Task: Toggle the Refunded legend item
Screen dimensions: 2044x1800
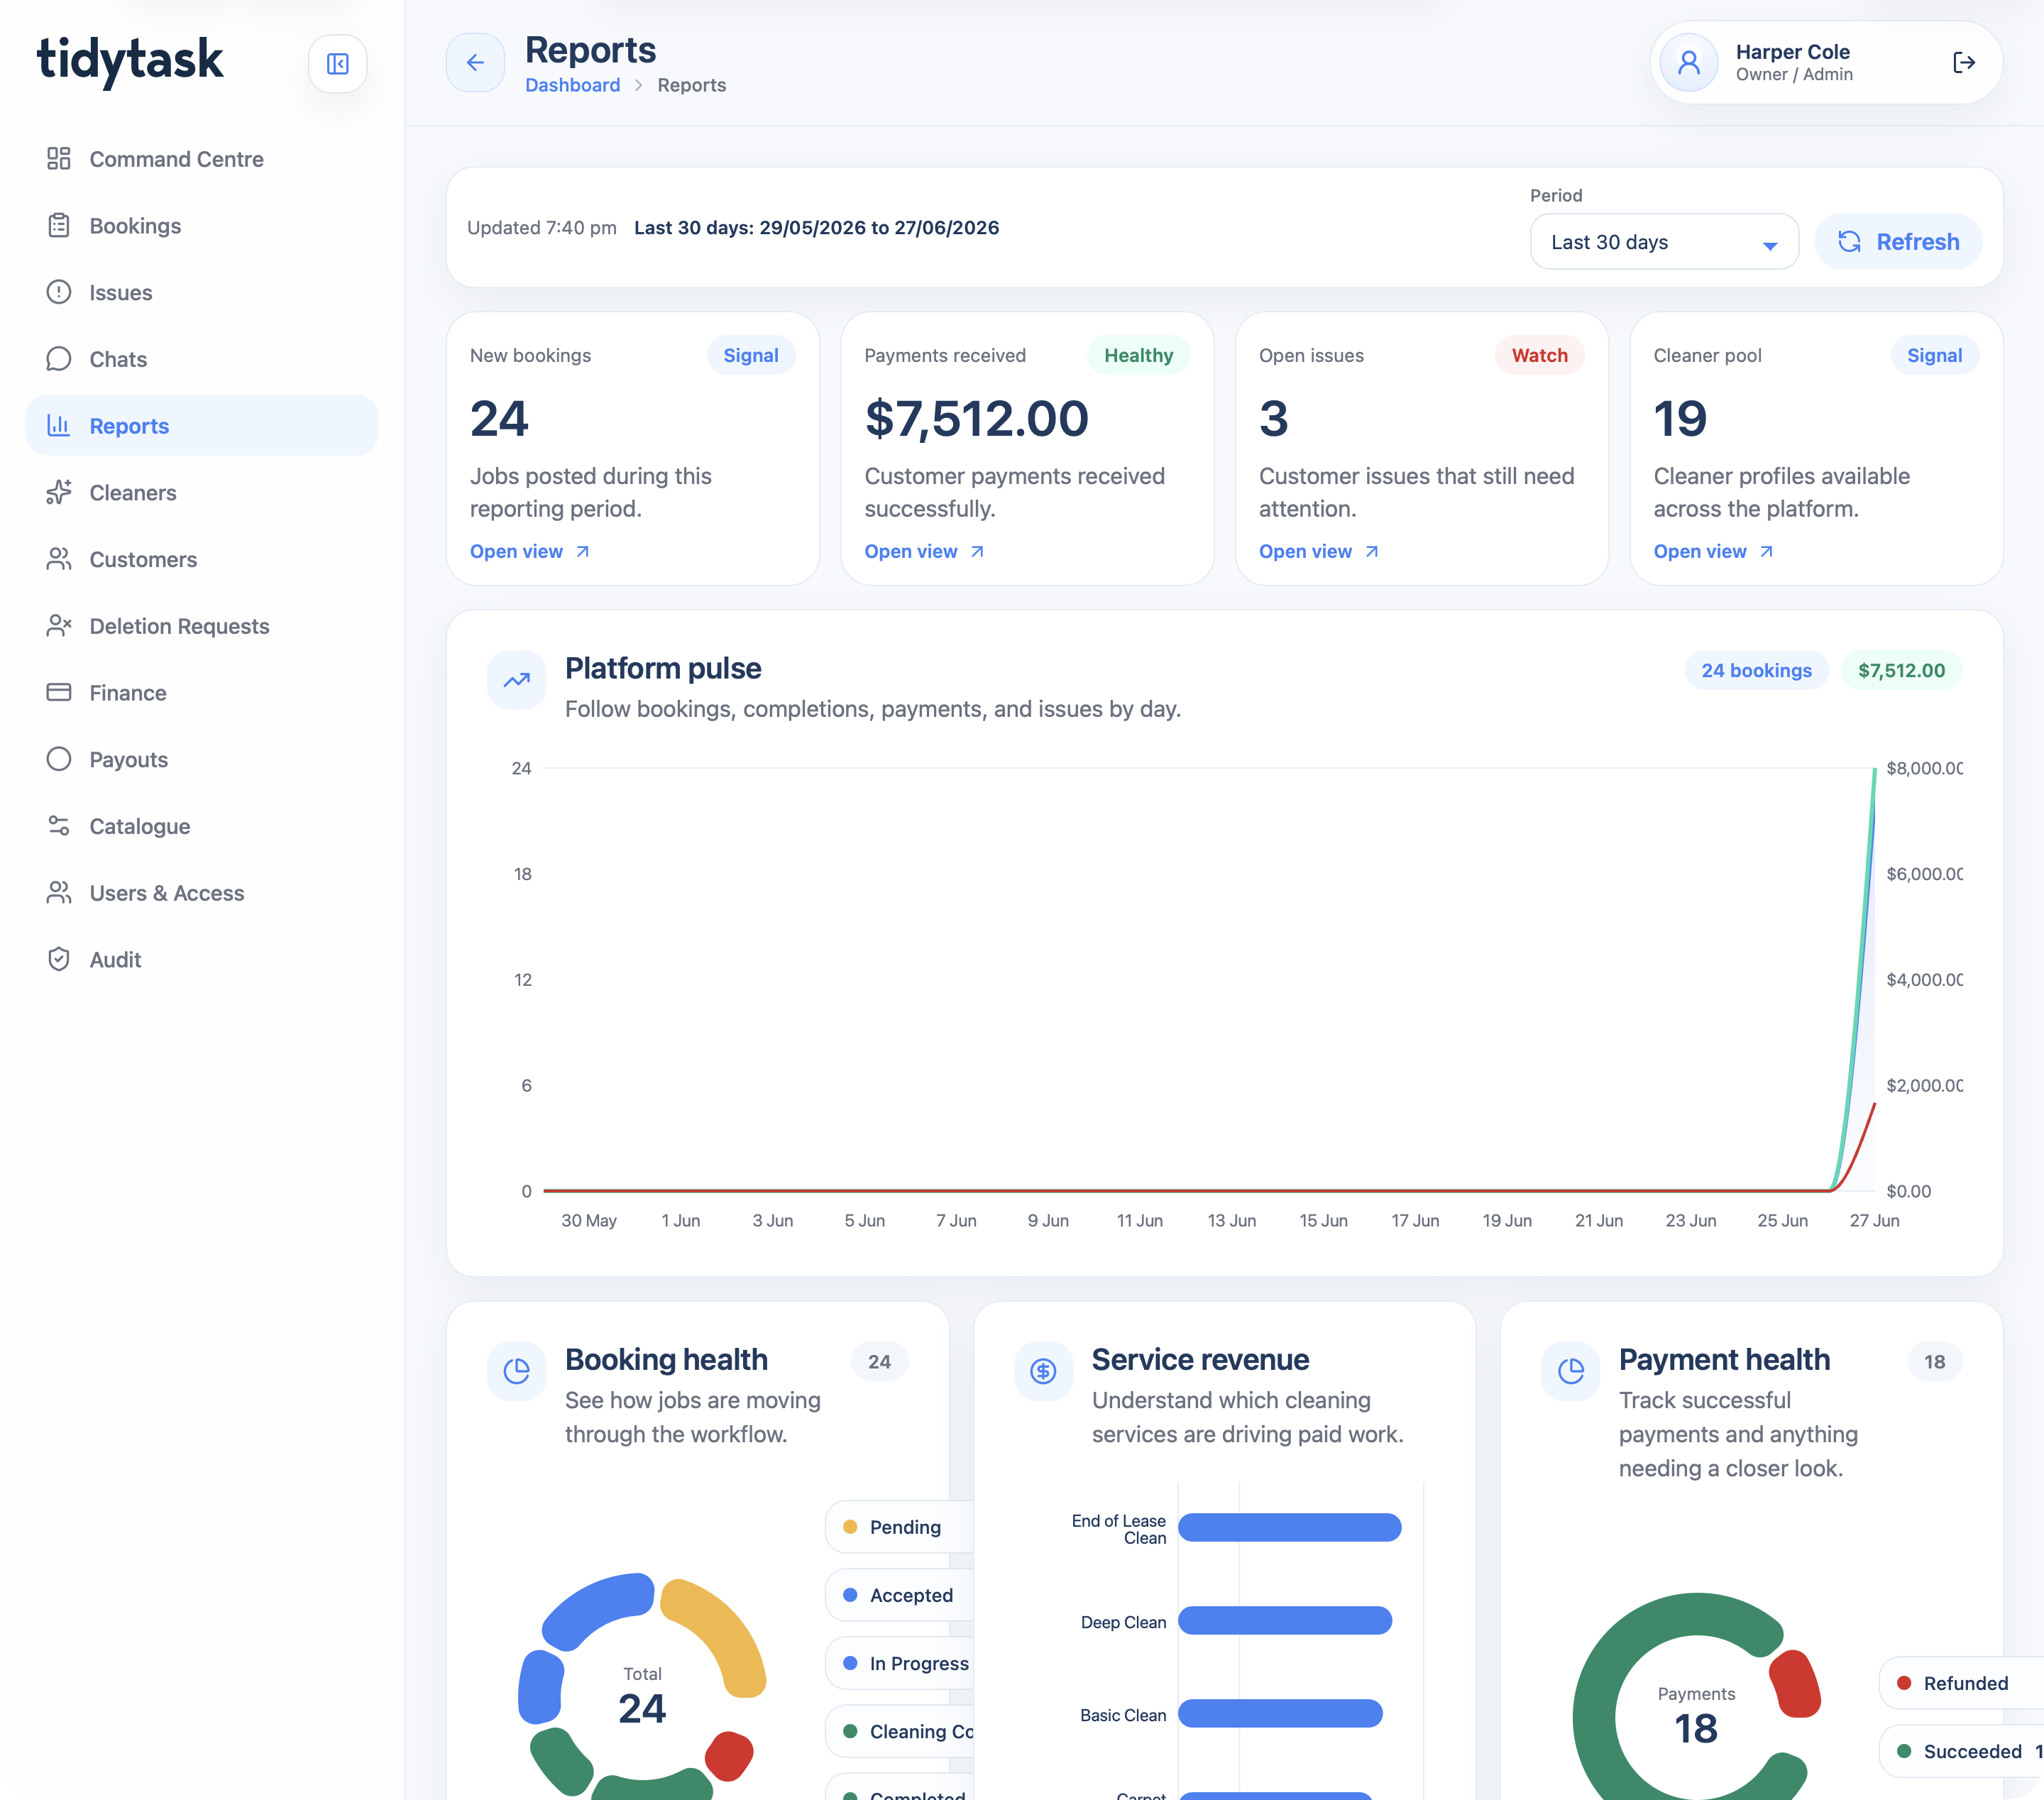Action: coord(1960,1683)
